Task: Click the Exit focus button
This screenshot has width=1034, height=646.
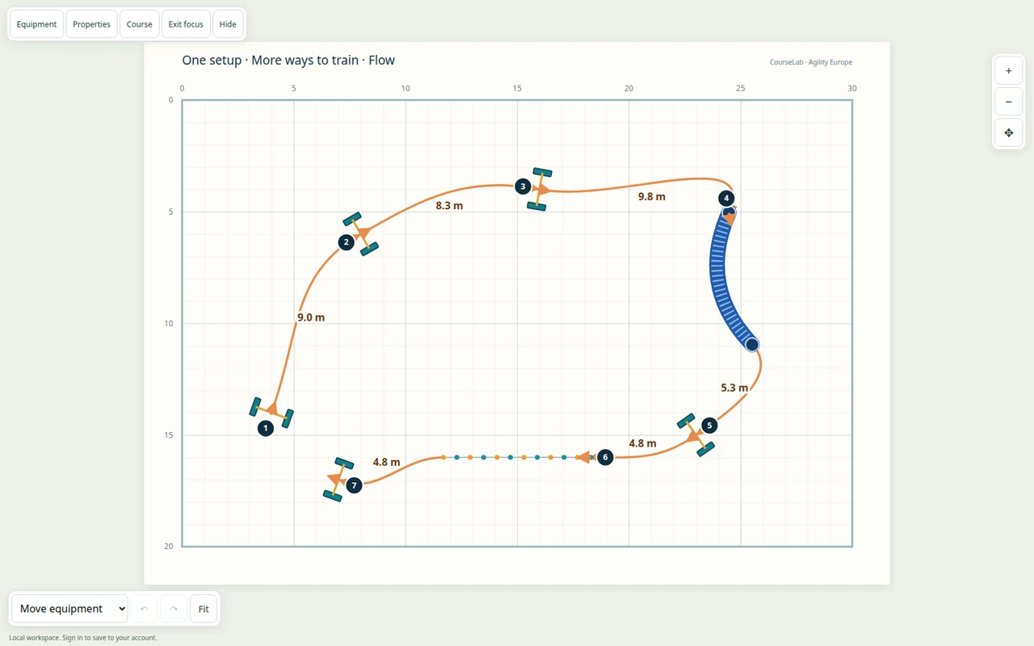Action: click(x=186, y=24)
